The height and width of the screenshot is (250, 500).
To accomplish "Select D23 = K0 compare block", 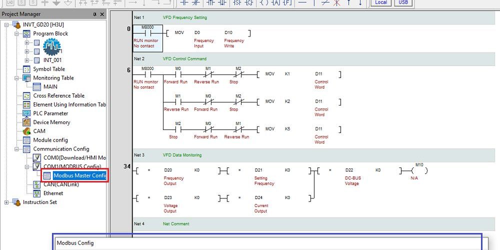I will click(178, 198).
